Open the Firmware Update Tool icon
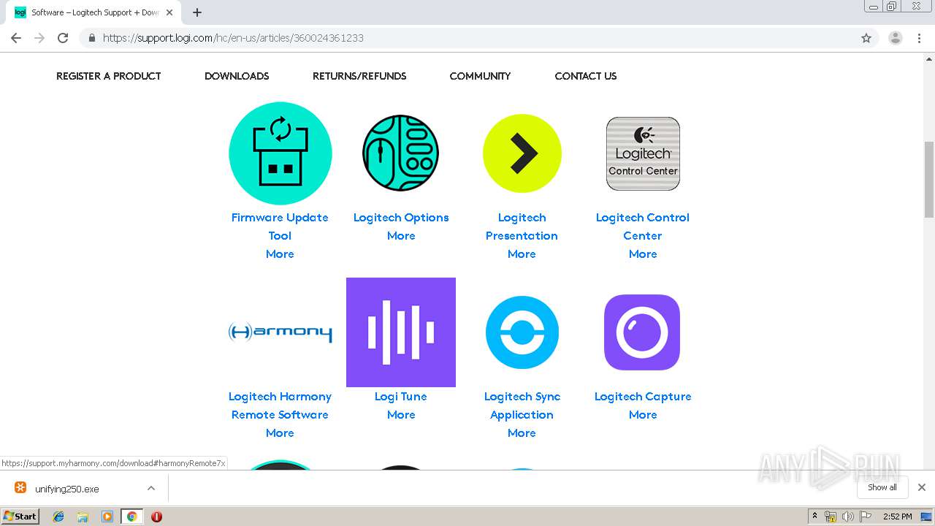Viewport: 935px width, 526px height. (x=280, y=153)
